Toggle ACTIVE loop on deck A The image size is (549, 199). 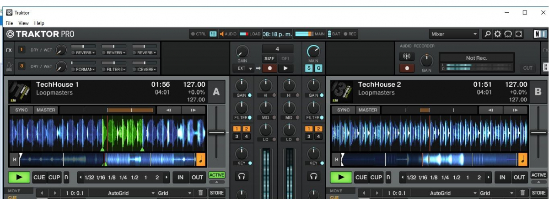click(217, 175)
